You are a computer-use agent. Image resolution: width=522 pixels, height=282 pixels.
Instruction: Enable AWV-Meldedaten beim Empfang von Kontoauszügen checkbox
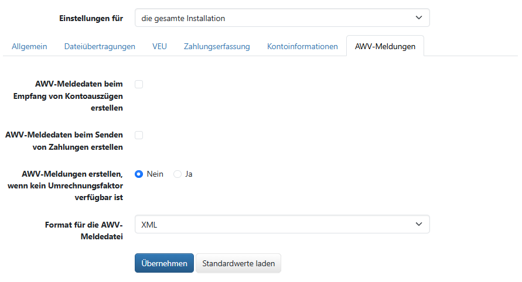tap(139, 84)
